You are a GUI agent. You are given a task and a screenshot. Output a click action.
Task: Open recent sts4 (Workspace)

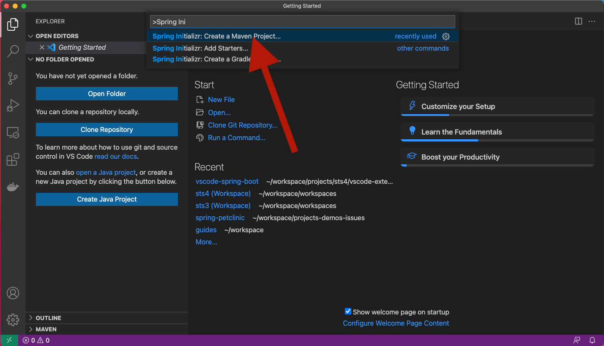(223, 193)
